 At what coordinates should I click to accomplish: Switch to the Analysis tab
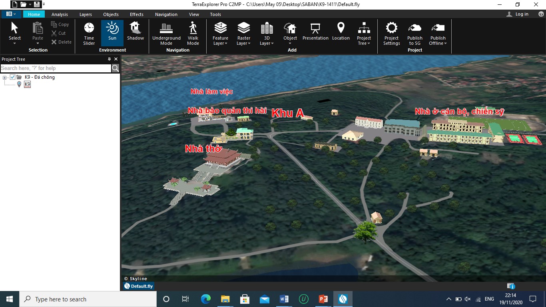pos(60,14)
